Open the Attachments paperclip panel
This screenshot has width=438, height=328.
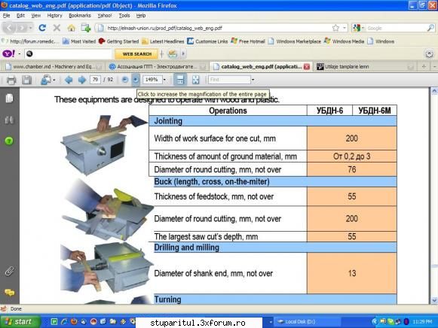(x=9, y=271)
